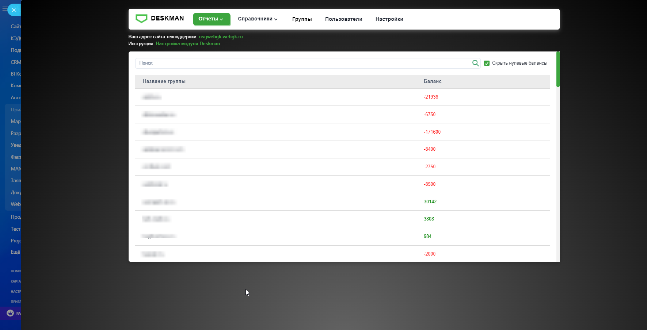Select the balance value 30142
Viewport: 647px width, 330px height.
tap(430, 202)
